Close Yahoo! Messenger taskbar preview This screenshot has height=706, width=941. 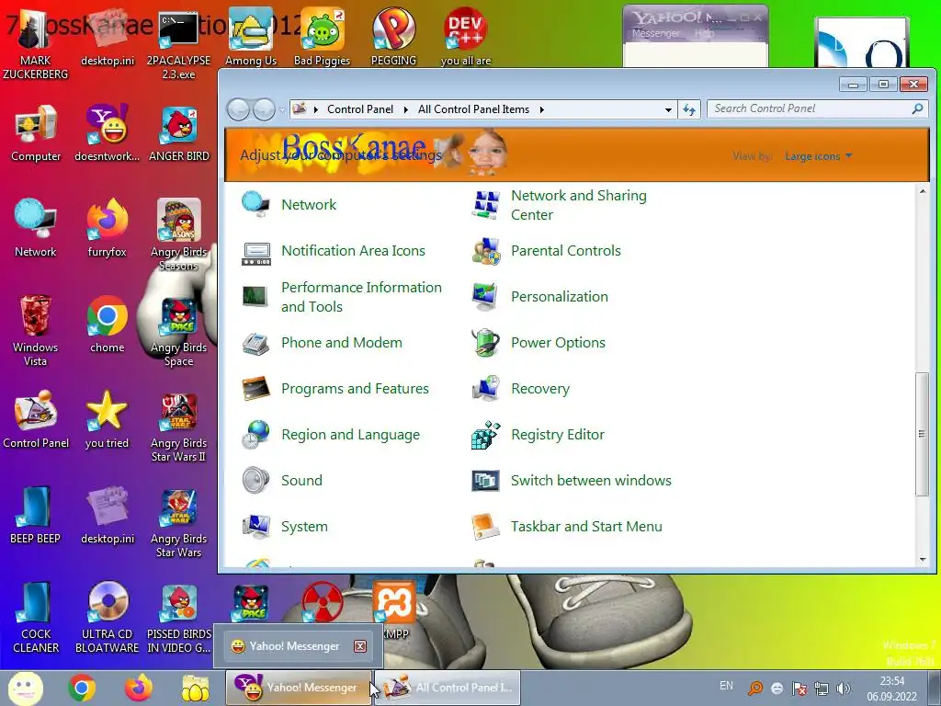tap(360, 646)
